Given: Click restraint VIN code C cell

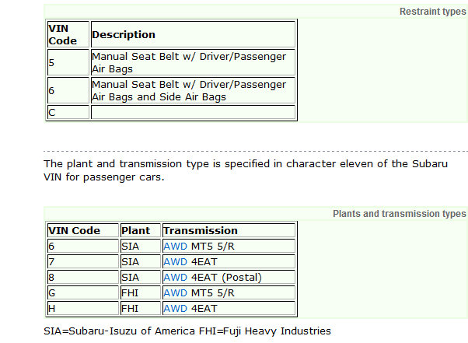Looking at the screenshot, I should (68, 112).
